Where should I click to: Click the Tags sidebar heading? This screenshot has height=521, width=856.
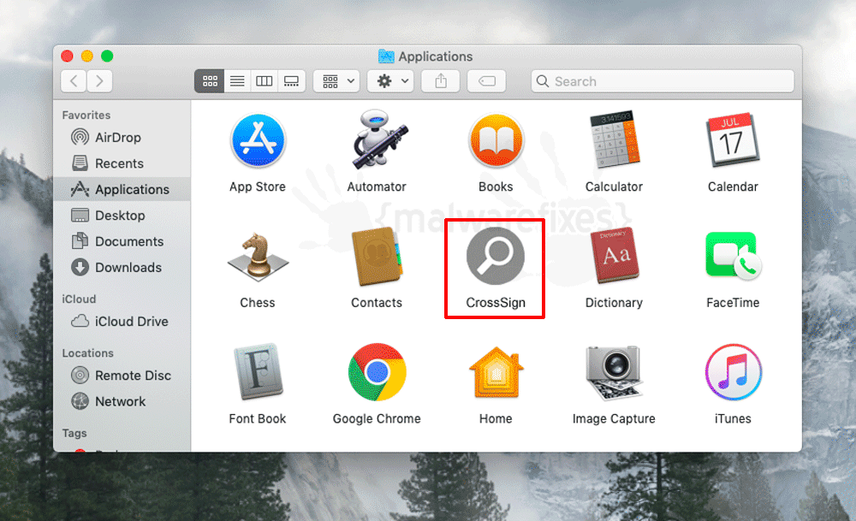pyautogui.click(x=74, y=433)
